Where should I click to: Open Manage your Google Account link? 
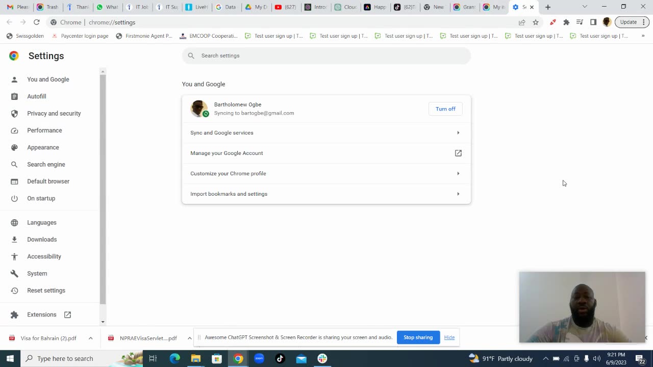(326, 153)
